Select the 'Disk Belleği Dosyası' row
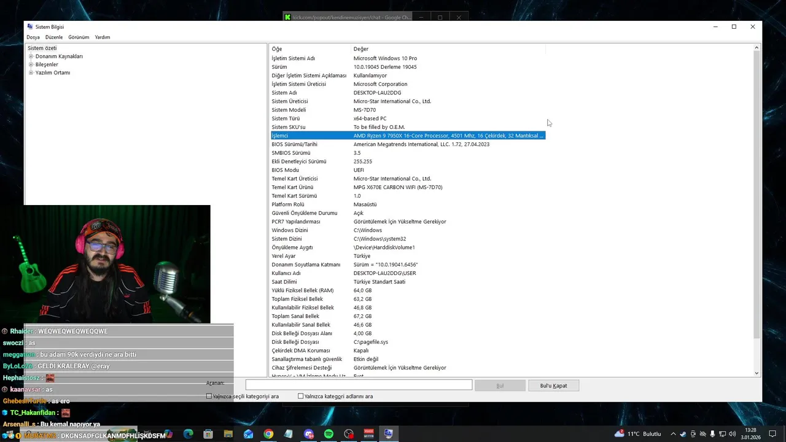The width and height of the screenshot is (786, 442). pyautogui.click(x=408, y=342)
